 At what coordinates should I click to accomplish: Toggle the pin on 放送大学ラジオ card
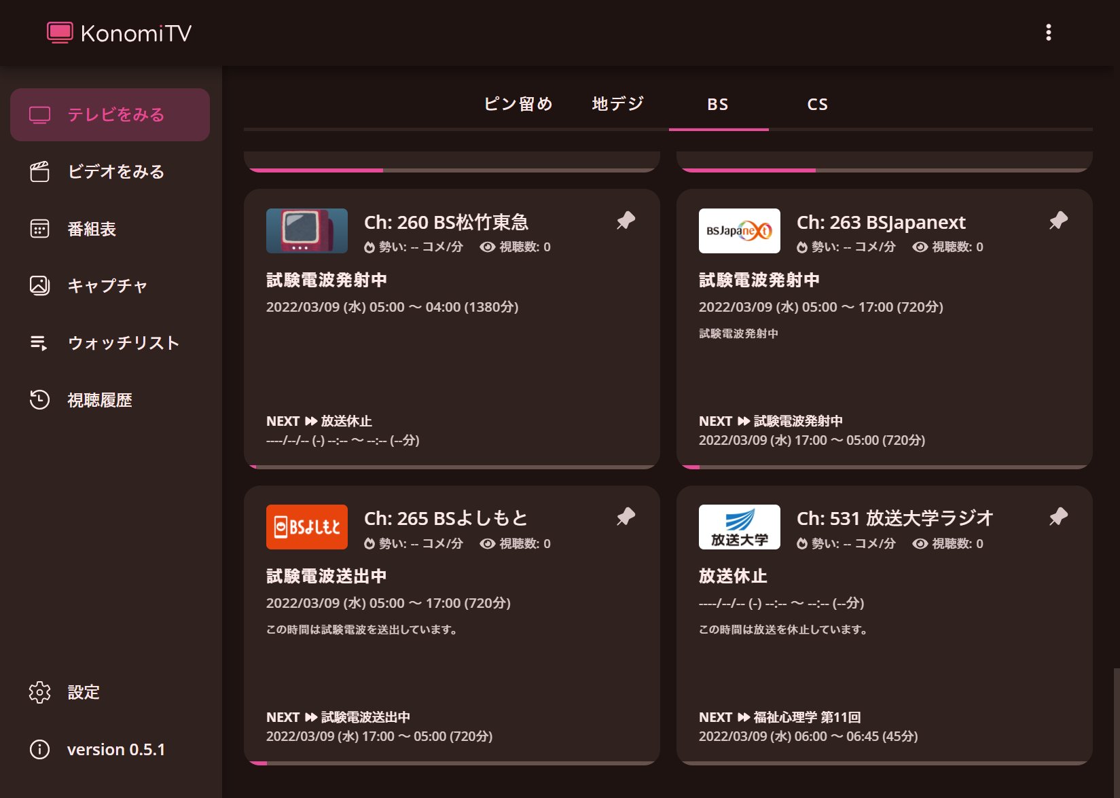(x=1059, y=517)
